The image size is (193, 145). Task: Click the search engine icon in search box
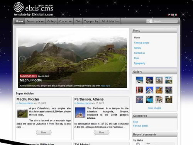tap(149, 21)
